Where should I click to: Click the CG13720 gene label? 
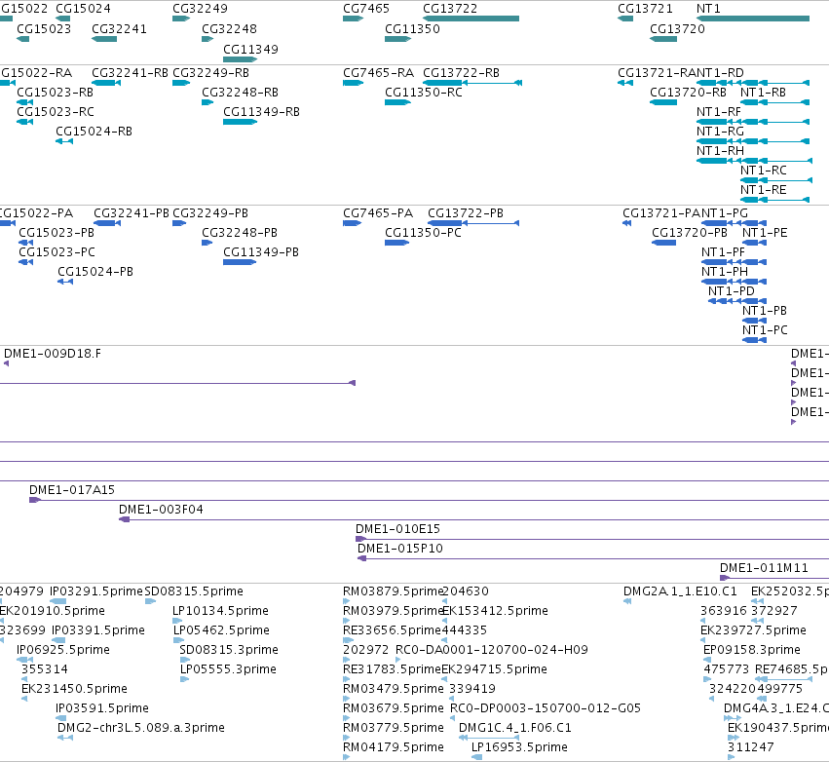click(677, 29)
